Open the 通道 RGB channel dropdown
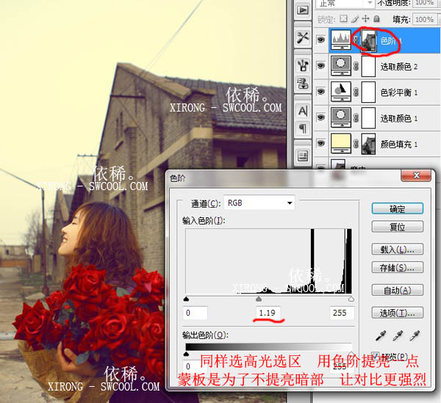This screenshot has height=403, width=441. (259, 202)
